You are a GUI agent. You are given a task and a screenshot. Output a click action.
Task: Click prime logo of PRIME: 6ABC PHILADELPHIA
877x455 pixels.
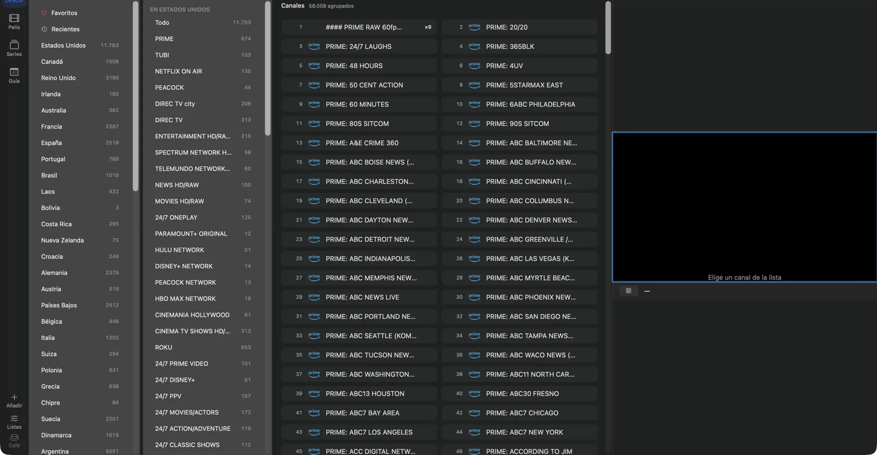pos(475,104)
